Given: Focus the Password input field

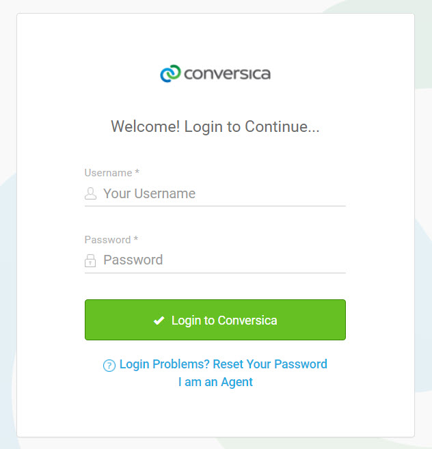Looking at the screenshot, I should tap(215, 260).
